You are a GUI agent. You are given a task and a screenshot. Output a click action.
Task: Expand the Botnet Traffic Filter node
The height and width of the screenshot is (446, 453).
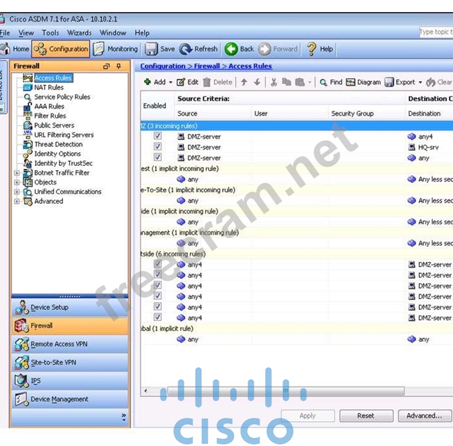click(17, 173)
